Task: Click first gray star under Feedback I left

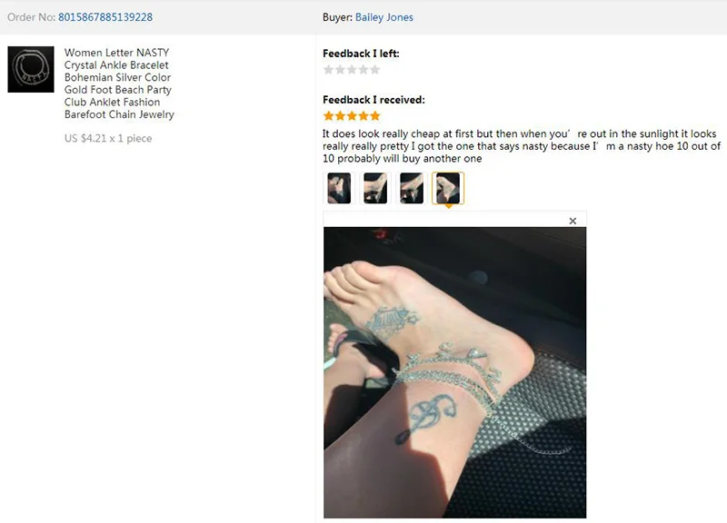Action: coord(329,70)
